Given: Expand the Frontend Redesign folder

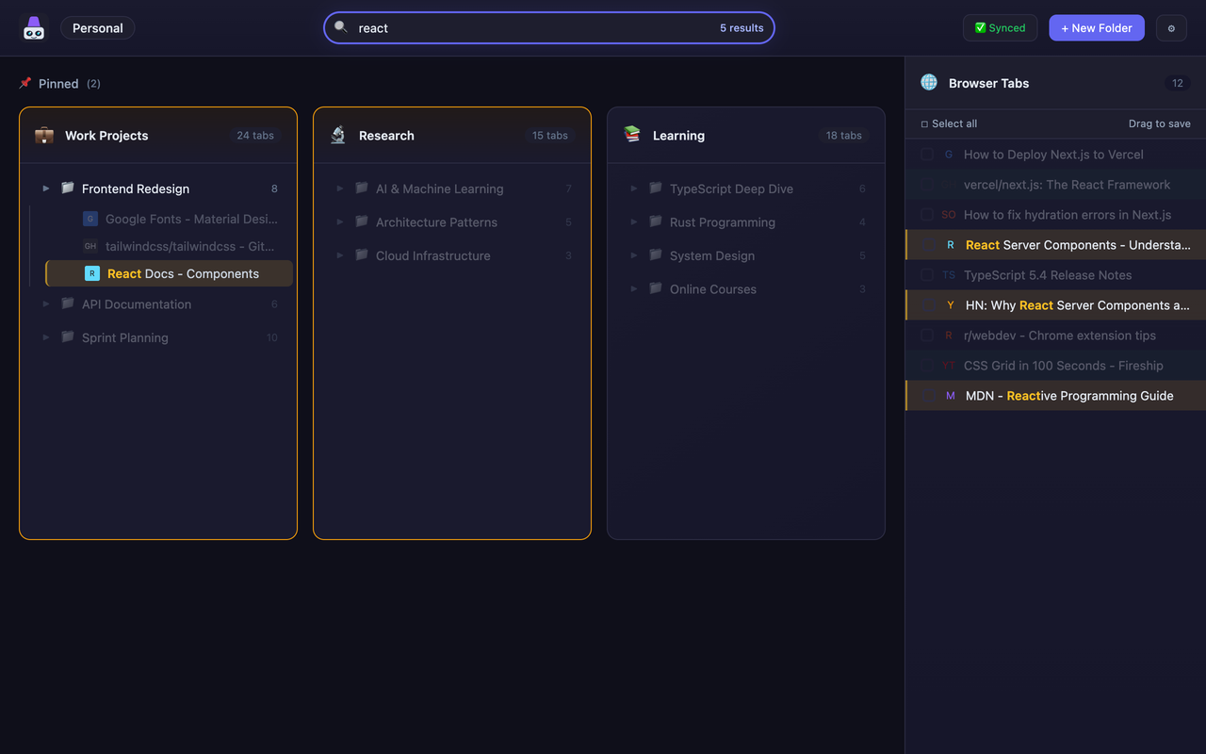Looking at the screenshot, I should [x=45, y=188].
